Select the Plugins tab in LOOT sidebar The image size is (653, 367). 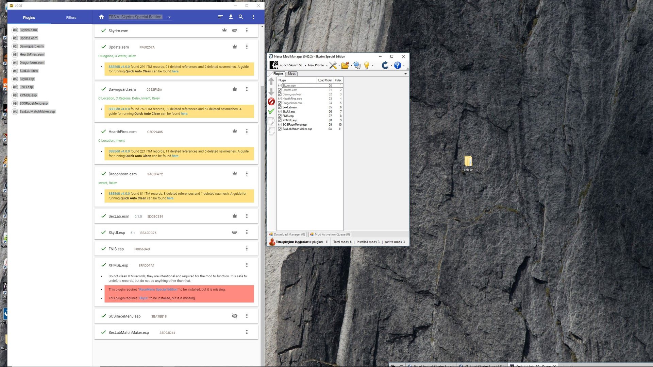[x=29, y=17]
